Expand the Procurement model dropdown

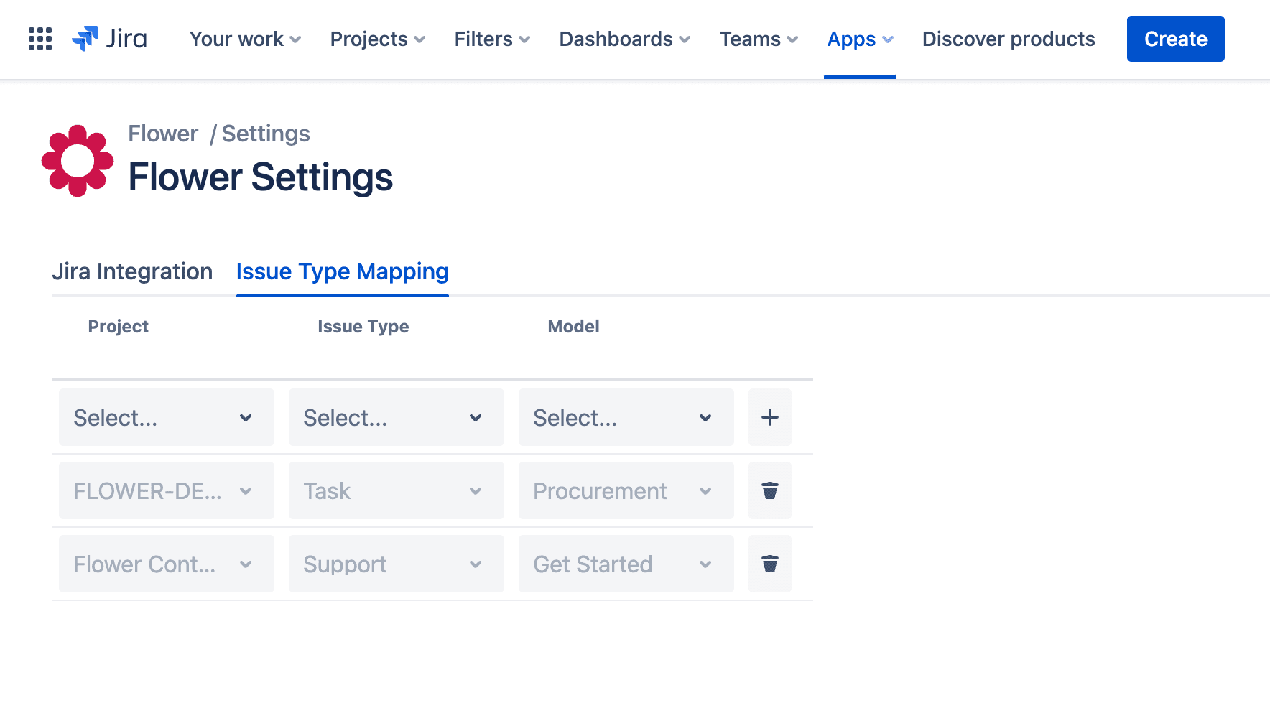[x=626, y=490]
